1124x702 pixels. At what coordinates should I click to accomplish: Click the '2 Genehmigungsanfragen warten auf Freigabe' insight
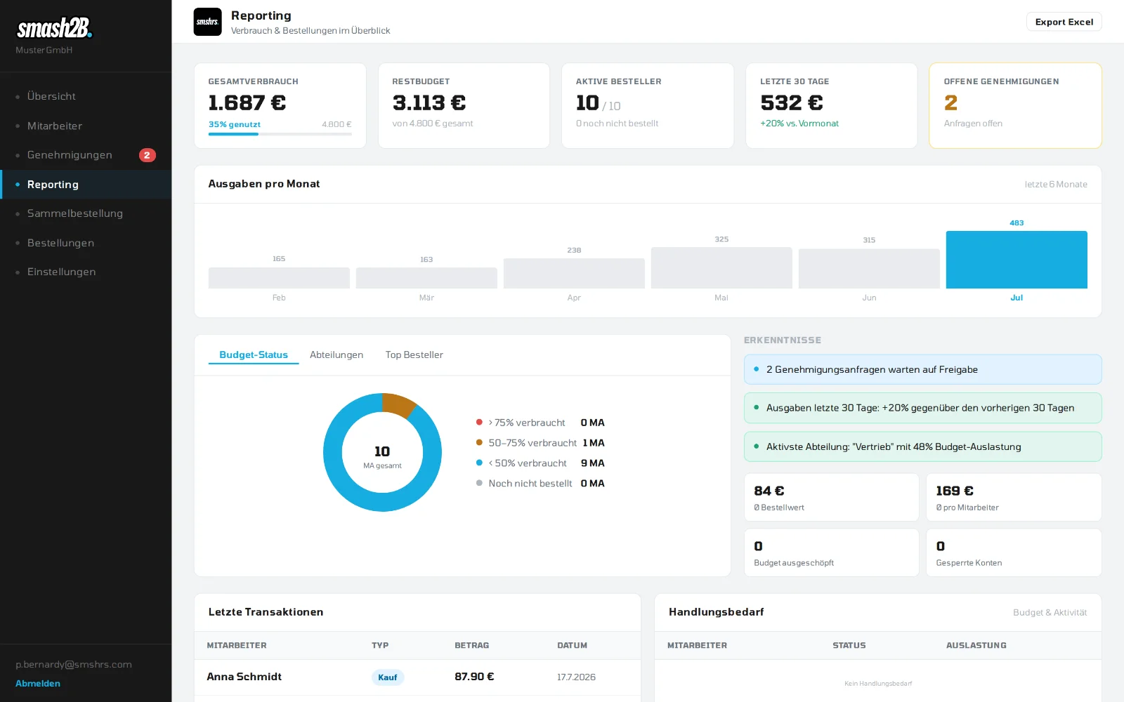pyautogui.click(x=922, y=369)
